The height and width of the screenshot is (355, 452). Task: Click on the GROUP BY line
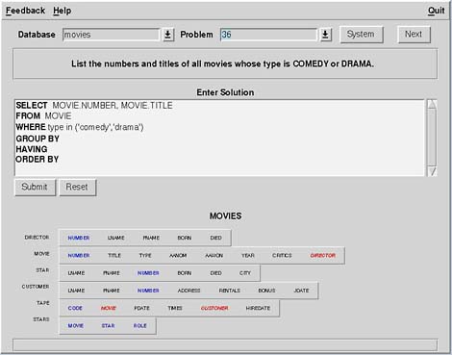(38, 139)
